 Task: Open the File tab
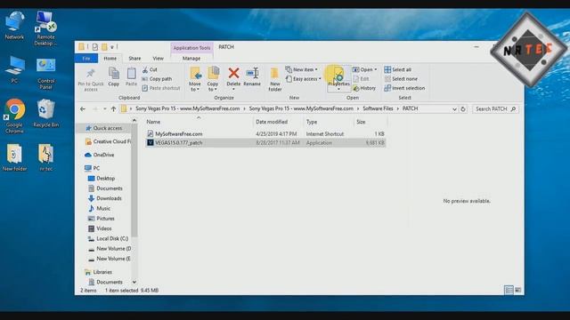(x=86, y=59)
